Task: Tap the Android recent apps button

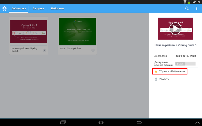Action: point(63,122)
